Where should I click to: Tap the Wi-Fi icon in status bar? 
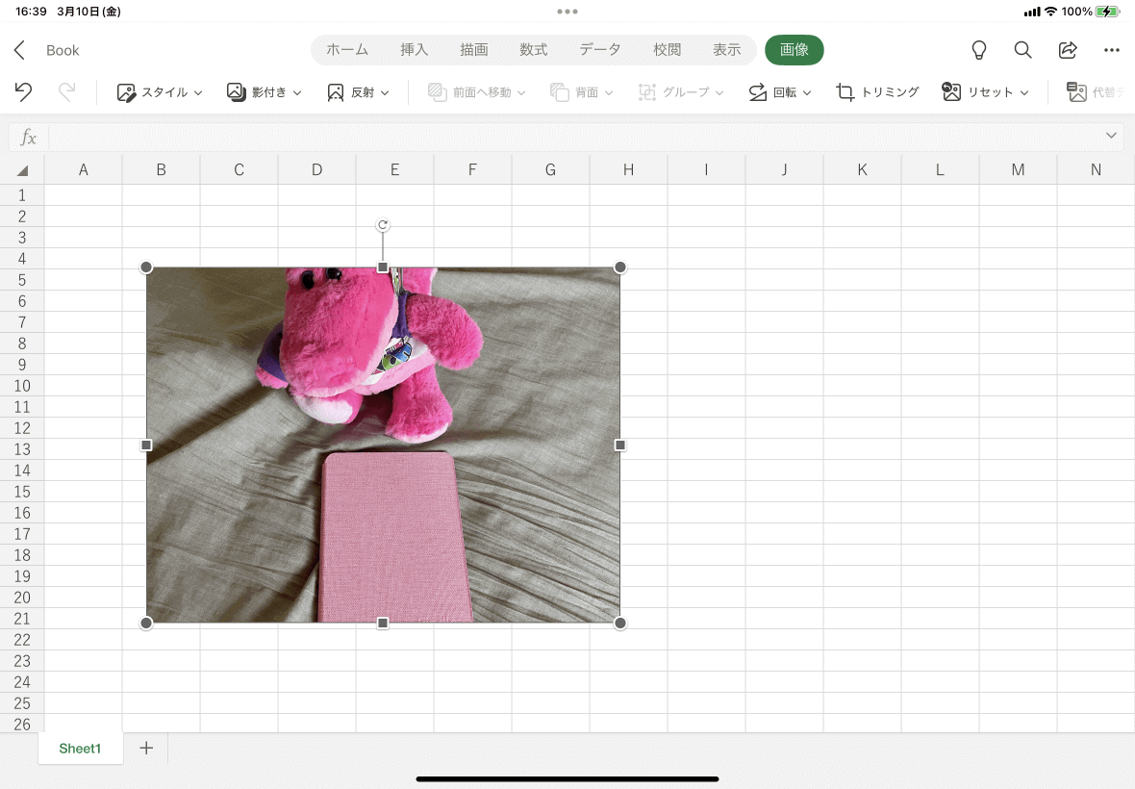click(1051, 12)
